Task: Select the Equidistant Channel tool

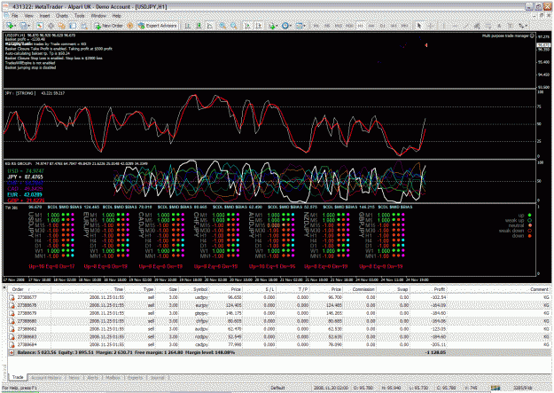Action: [x=477, y=26]
